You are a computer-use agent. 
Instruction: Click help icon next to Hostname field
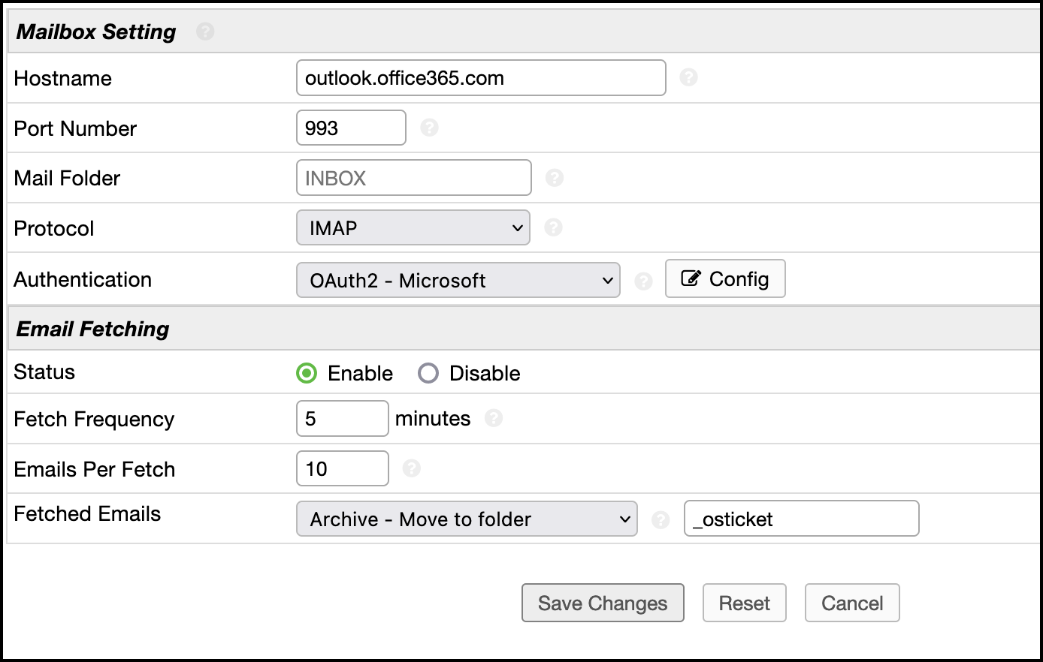point(688,77)
